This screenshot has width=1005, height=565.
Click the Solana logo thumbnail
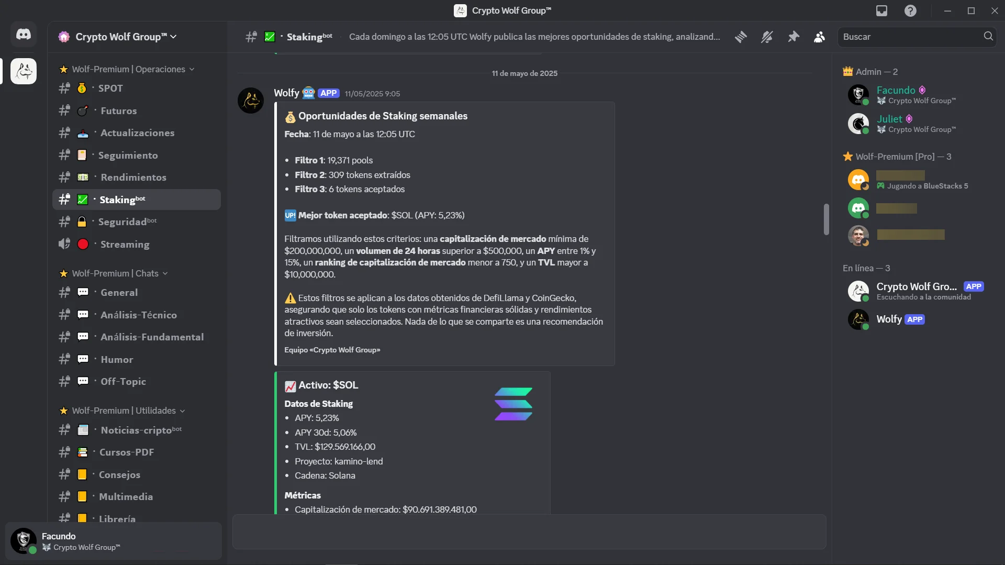[x=513, y=404]
